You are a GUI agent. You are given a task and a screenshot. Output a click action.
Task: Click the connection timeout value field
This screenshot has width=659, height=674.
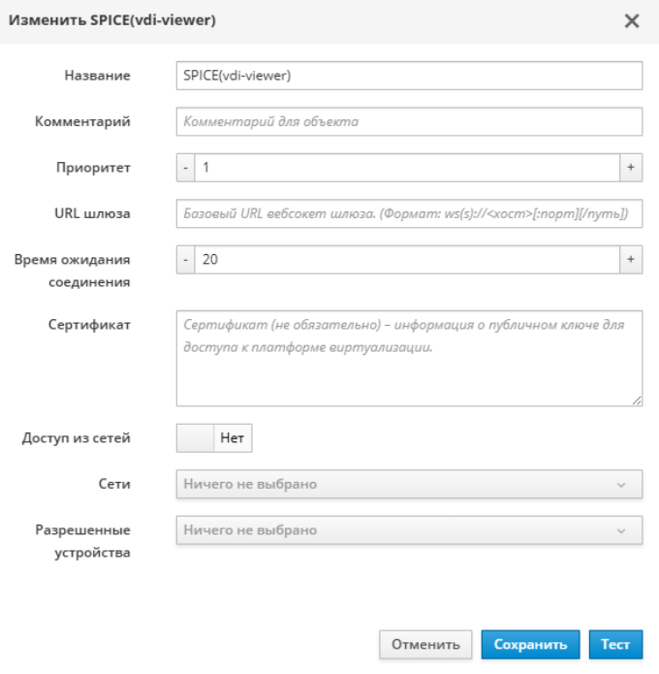click(x=407, y=259)
